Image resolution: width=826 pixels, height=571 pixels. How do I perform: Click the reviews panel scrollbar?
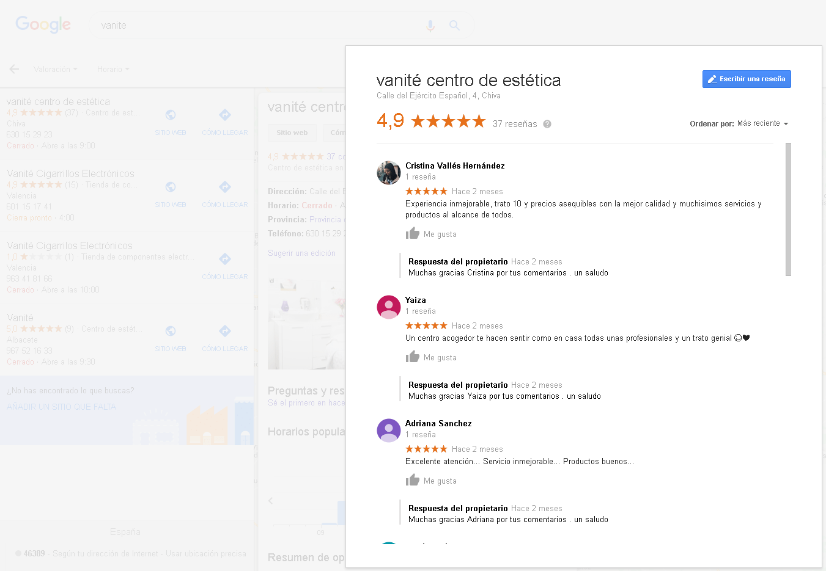[x=788, y=209]
